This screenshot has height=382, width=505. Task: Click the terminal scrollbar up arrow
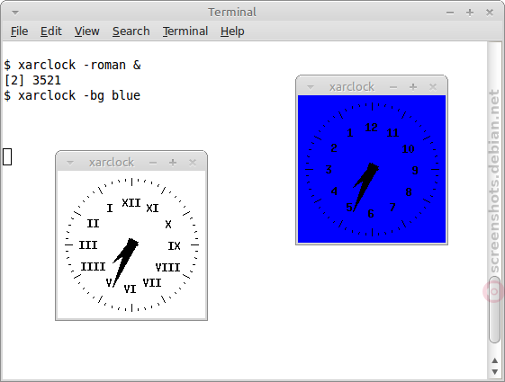[495, 360]
